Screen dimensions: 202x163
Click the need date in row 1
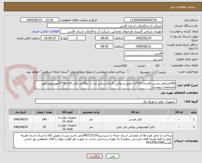(21, 119)
